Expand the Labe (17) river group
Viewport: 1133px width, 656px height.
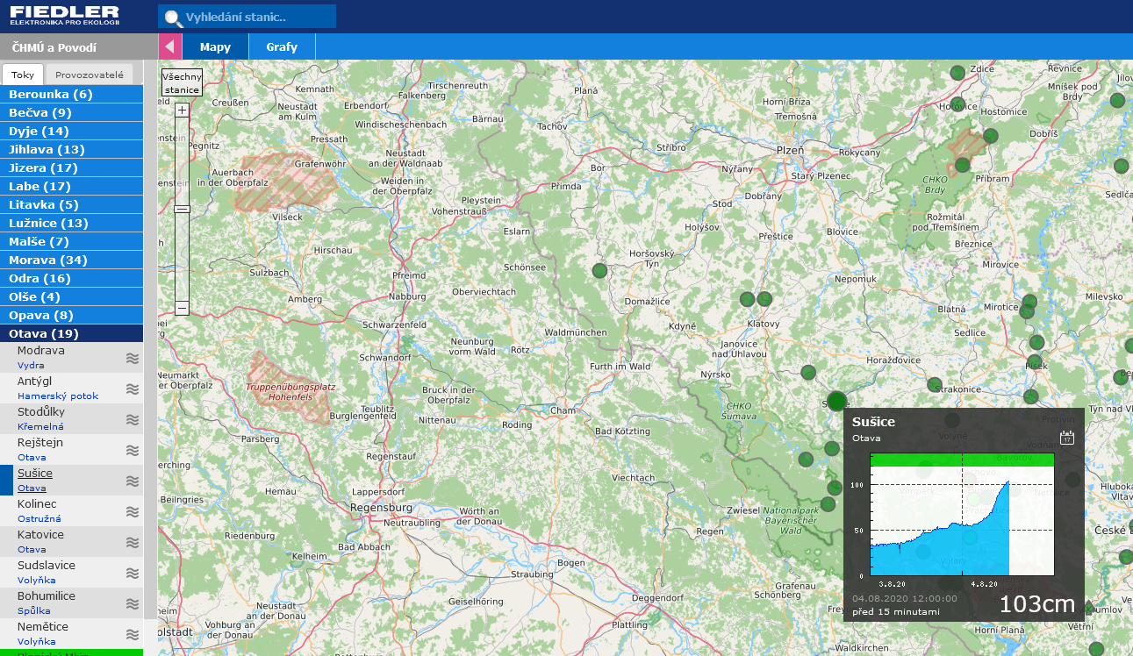(x=39, y=187)
